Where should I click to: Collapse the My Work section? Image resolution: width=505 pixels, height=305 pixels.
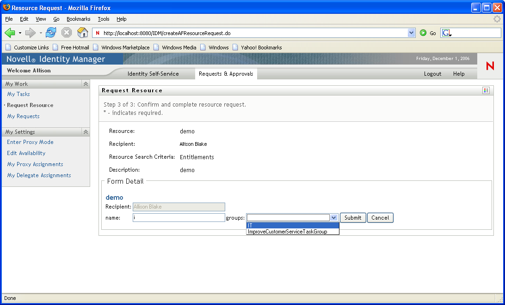click(86, 84)
